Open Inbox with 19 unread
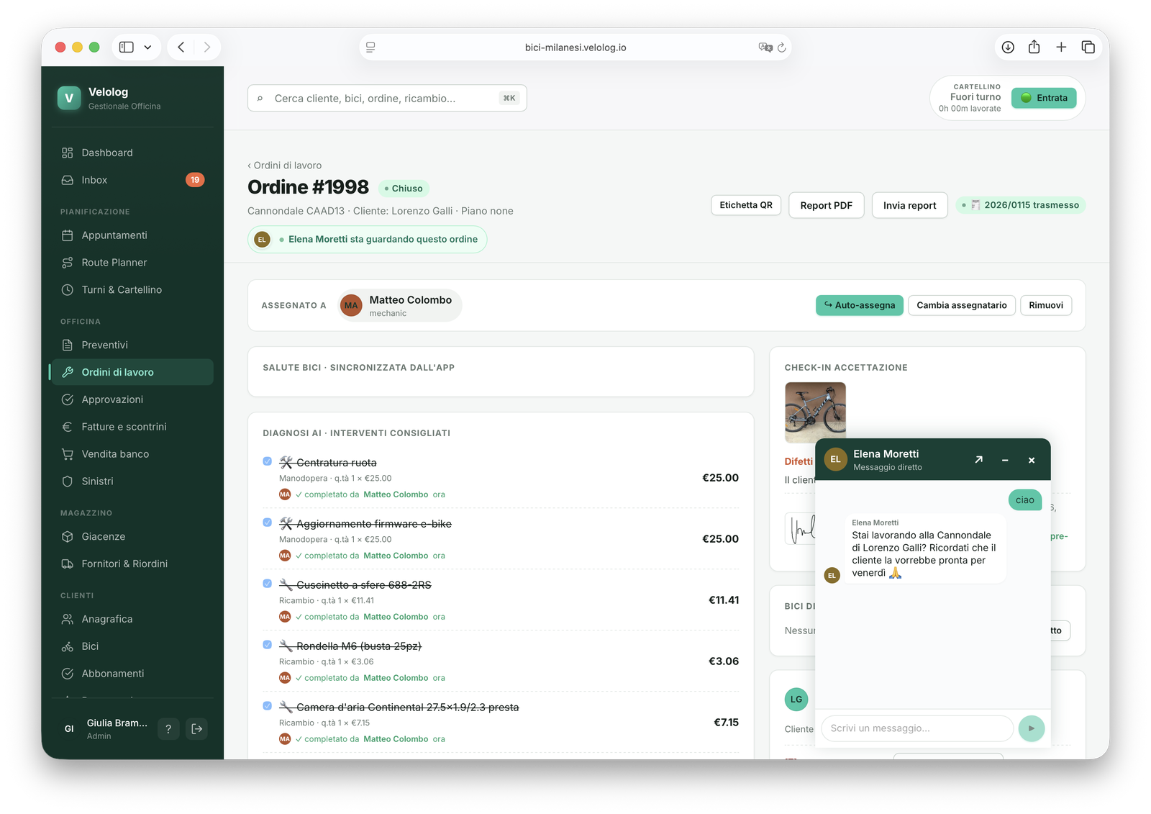The height and width of the screenshot is (814, 1151). tap(132, 180)
